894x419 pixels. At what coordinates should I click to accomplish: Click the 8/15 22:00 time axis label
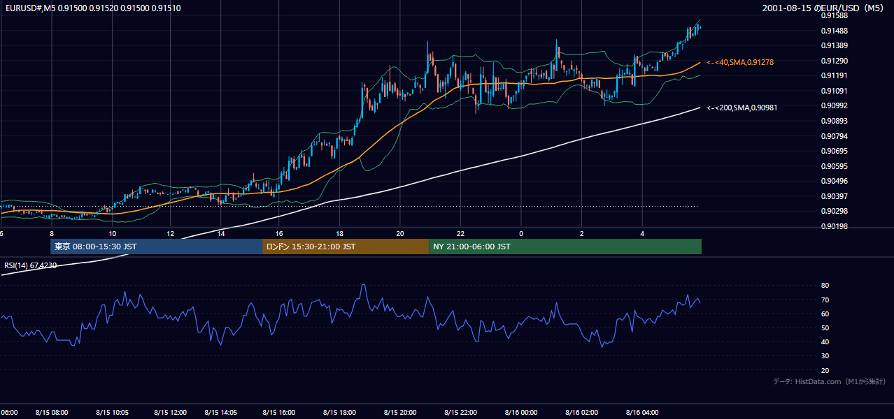pos(460,413)
